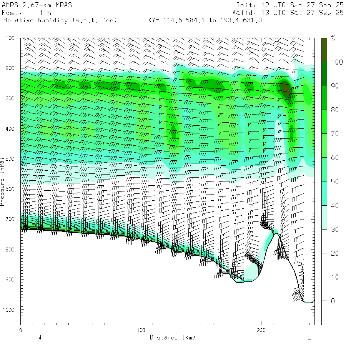The width and height of the screenshot is (346, 346).
Task: Click the '10' colorbar value label
Action: coord(335,277)
